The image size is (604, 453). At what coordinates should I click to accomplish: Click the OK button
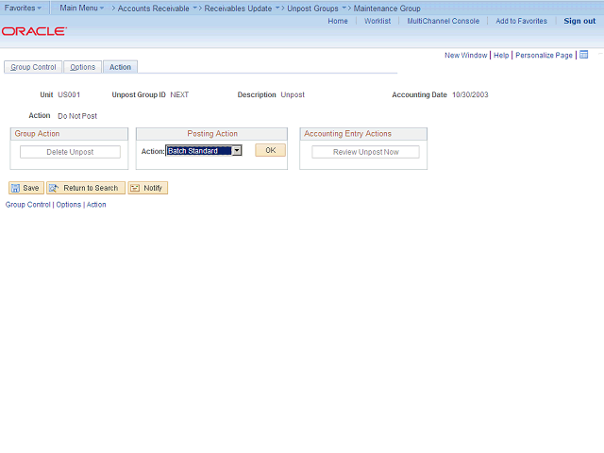[271, 150]
